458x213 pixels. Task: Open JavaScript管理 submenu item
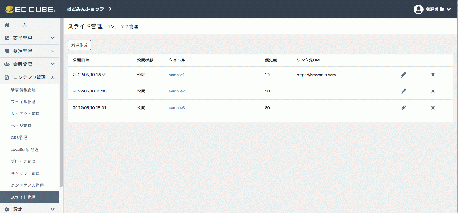[25, 150]
